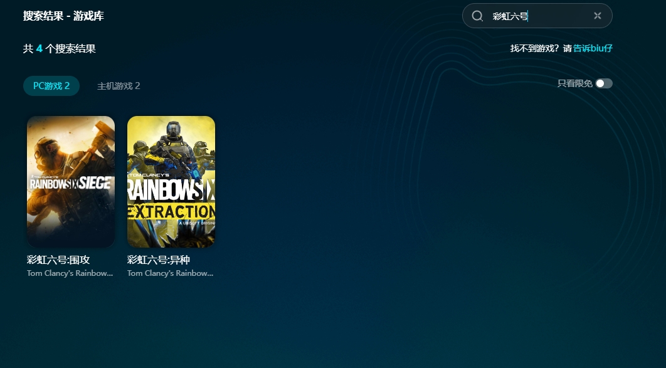Focus the search field containing 彩虹六号
Viewport: 666px width, 368px height.
coord(537,16)
